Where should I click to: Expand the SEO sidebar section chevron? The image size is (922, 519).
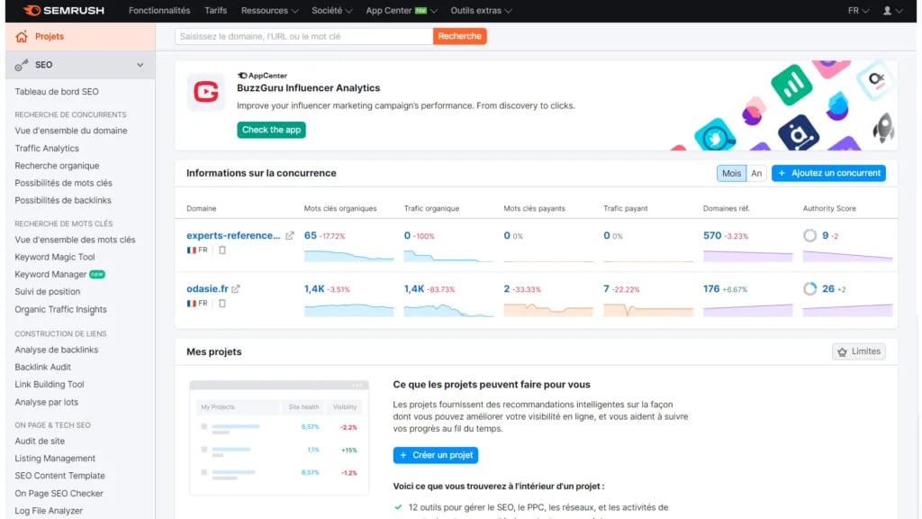click(x=141, y=65)
